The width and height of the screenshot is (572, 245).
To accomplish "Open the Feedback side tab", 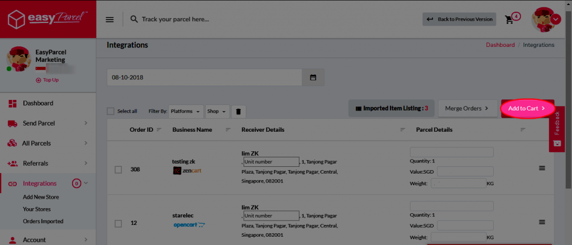I will pyautogui.click(x=557, y=129).
